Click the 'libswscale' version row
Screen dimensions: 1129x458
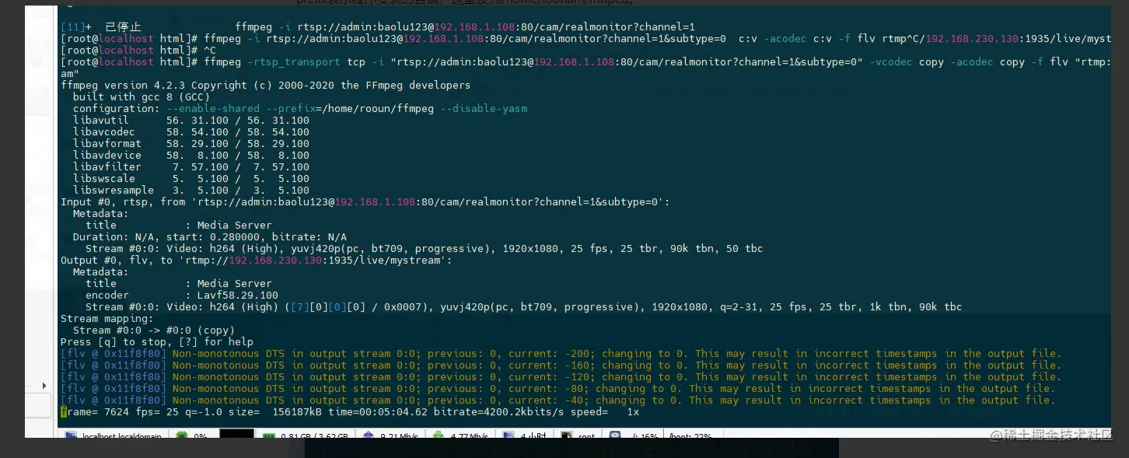tap(191, 178)
